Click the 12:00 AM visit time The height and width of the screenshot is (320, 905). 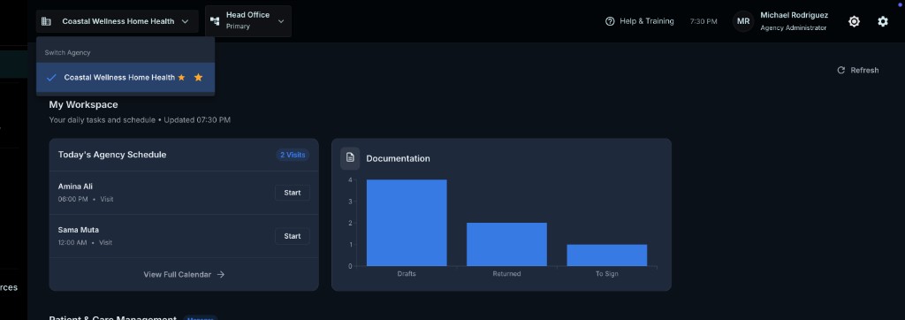pos(72,242)
